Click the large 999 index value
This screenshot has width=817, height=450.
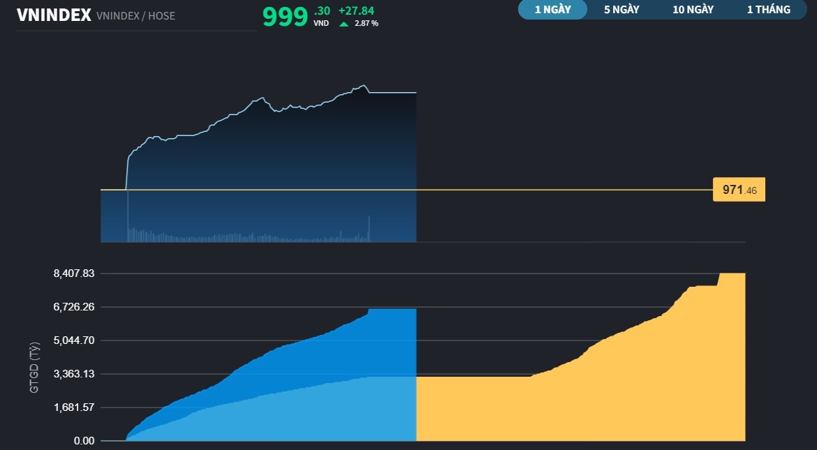pos(285,17)
